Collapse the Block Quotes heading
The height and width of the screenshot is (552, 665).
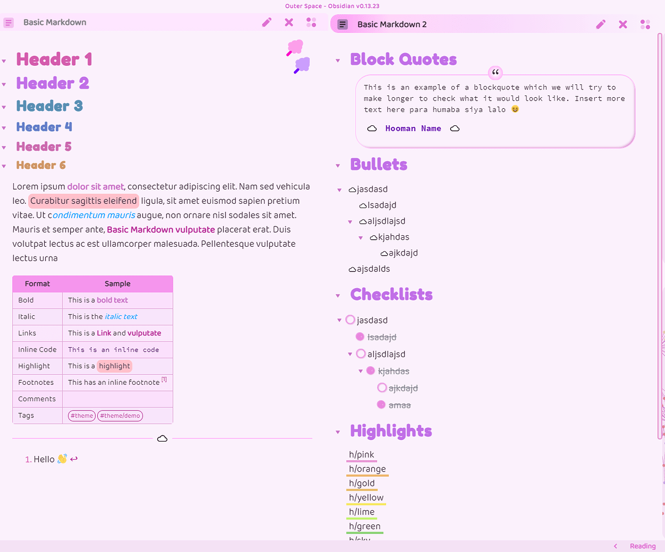(339, 61)
